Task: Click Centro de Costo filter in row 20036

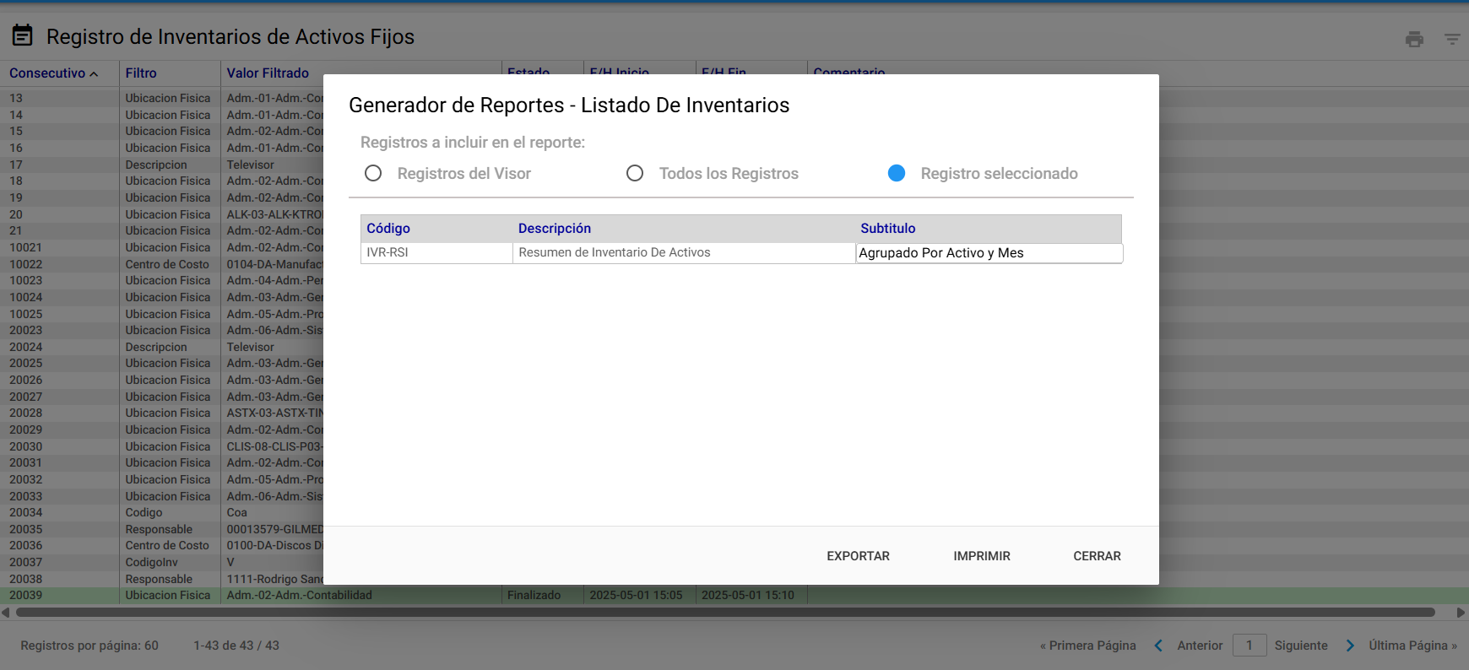Action: click(x=167, y=546)
